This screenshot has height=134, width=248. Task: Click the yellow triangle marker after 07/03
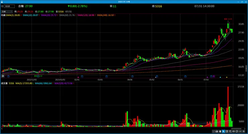[x=227, y=77]
